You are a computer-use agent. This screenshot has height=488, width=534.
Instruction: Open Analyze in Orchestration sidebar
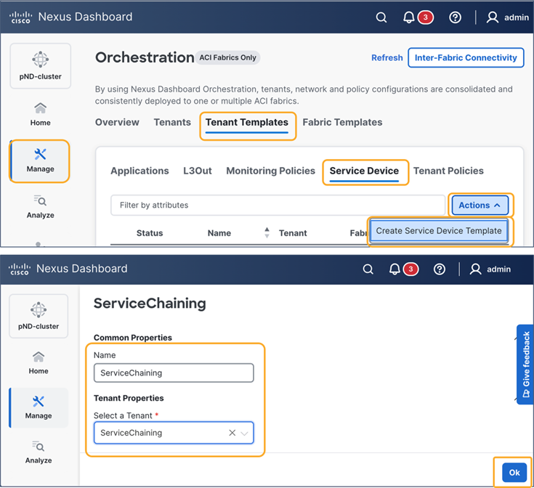pyautogui.click(x=40, y=207)
